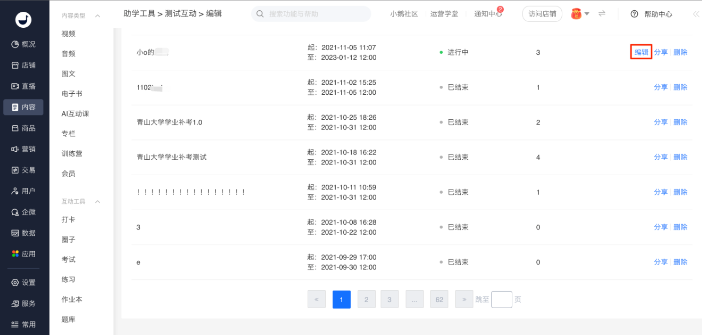Click the 直播 live stream icon
Viewport: 702px width, 335px height.
(15, 86)
